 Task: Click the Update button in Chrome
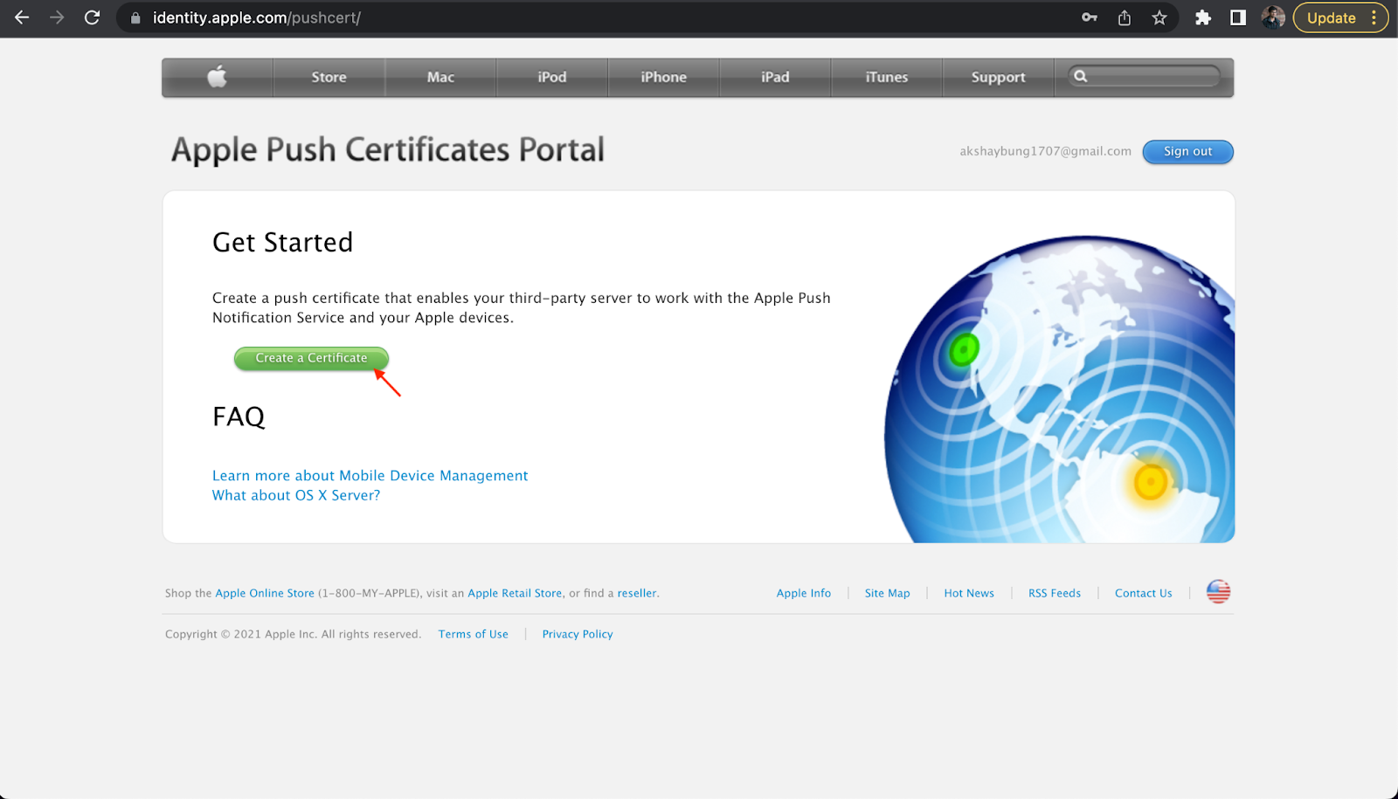coord(1340,17)
